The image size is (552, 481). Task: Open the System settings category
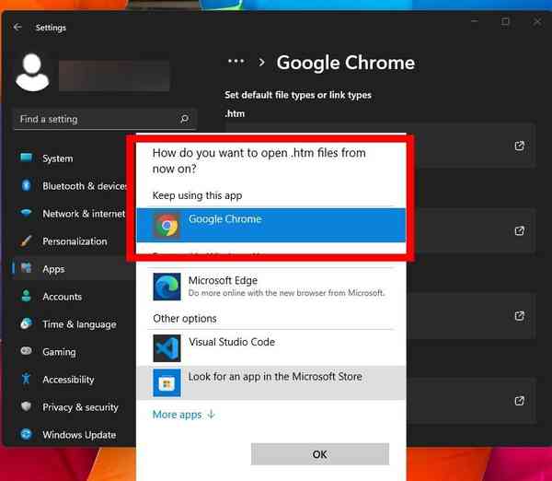pos(57,158)
